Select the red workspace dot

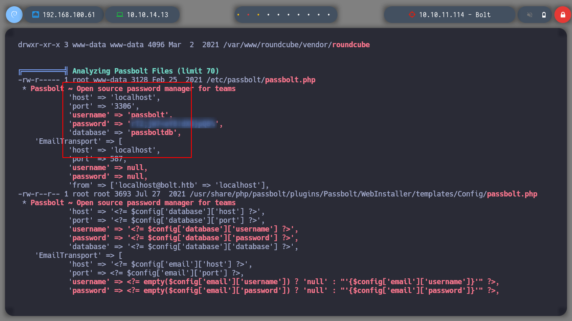[248, 15]
